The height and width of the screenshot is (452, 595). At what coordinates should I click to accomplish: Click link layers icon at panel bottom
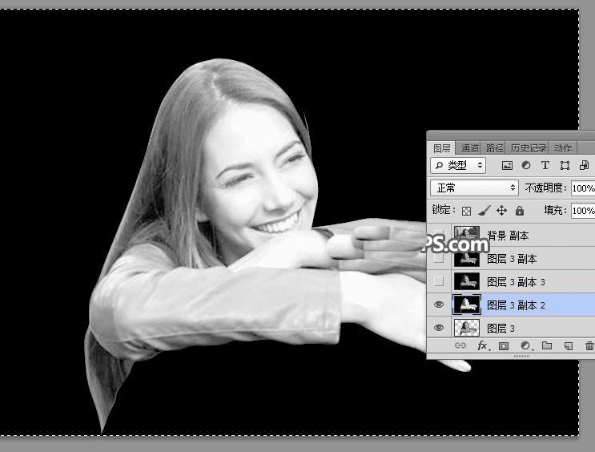tap(460, 345)
